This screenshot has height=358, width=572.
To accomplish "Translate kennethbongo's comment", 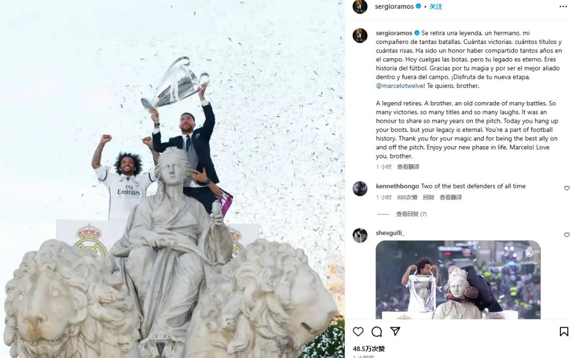I will point(451,198).
